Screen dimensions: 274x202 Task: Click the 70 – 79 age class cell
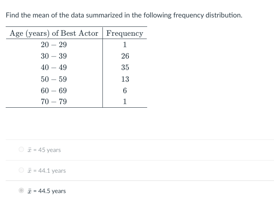54,102
